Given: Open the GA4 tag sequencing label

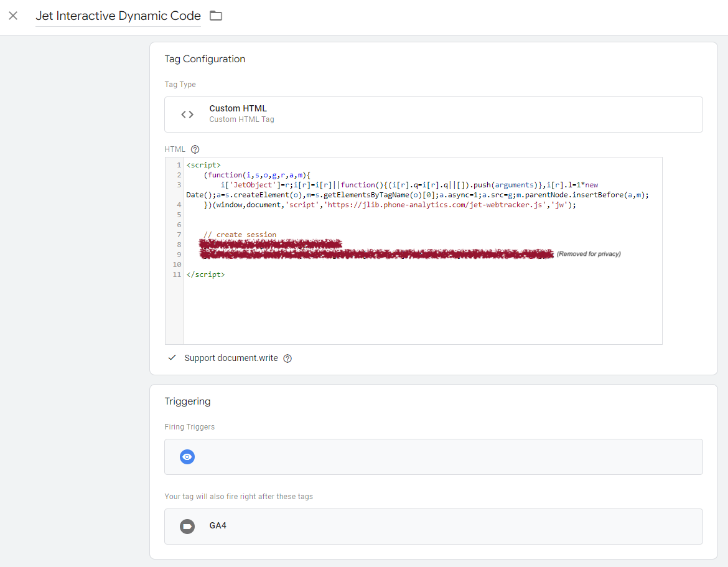Looking at the screenshot, I should (x=218, y=526).
